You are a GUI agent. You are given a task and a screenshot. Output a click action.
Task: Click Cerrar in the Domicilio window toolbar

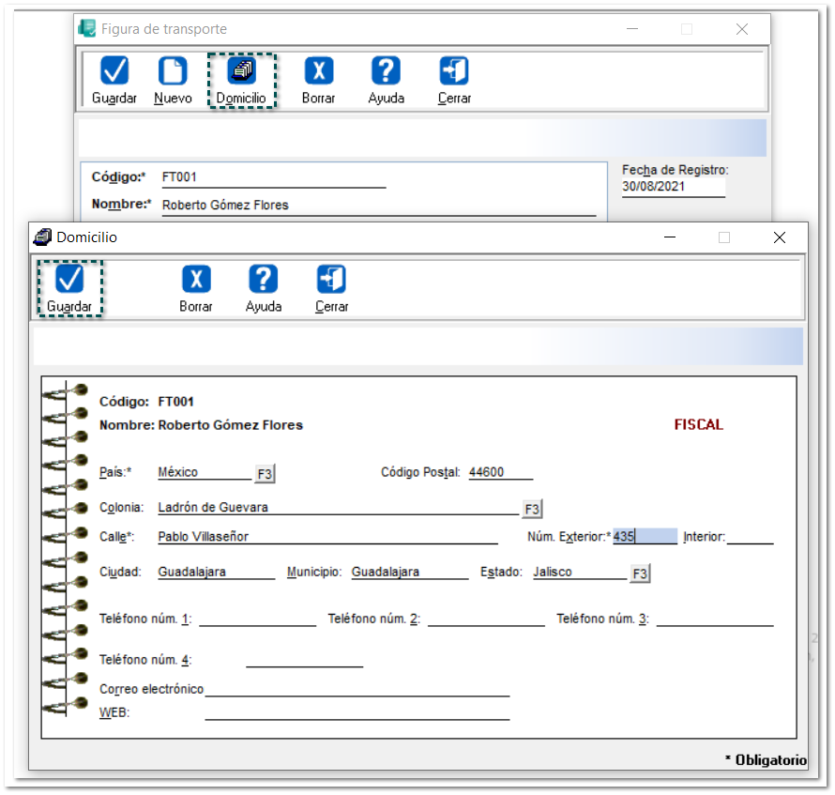pos(331,288)
